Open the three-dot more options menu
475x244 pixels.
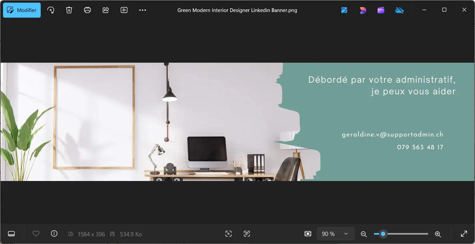point(142,10)
